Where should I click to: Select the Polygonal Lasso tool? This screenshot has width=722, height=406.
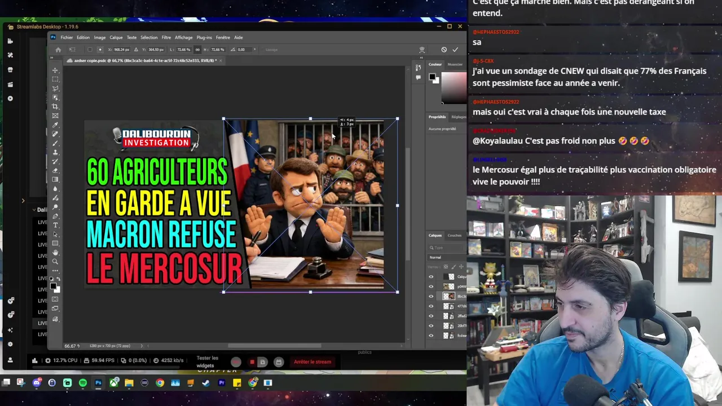55,89
